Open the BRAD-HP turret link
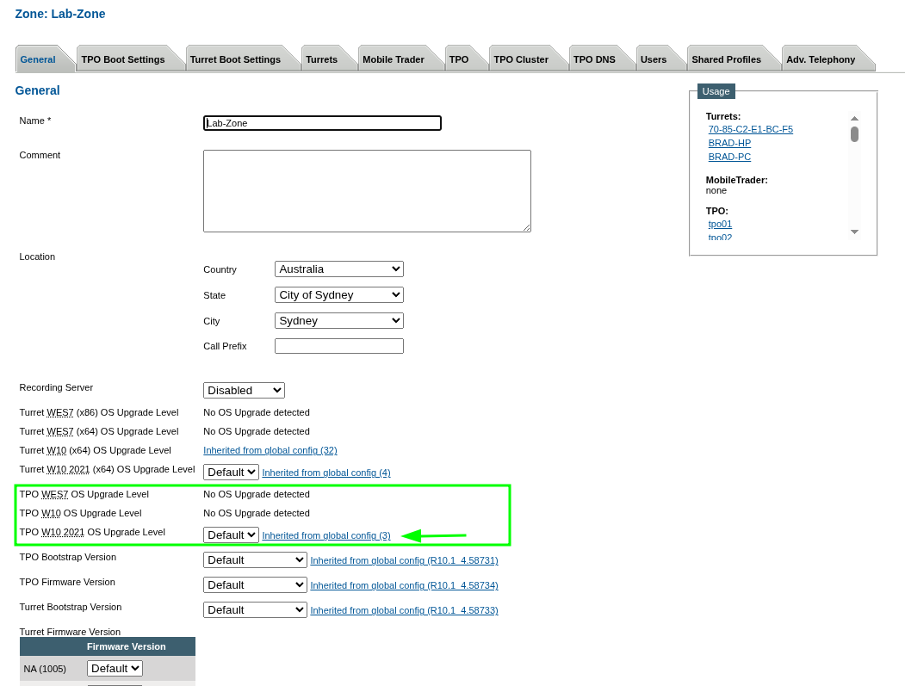The image size is (905, 686). [x=729, y=143]
